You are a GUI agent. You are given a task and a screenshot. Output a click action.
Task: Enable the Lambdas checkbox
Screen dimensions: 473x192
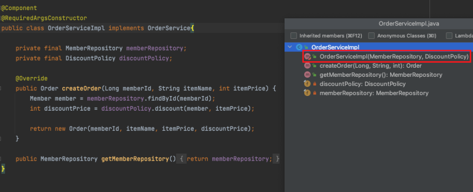[x=449, y=36]
